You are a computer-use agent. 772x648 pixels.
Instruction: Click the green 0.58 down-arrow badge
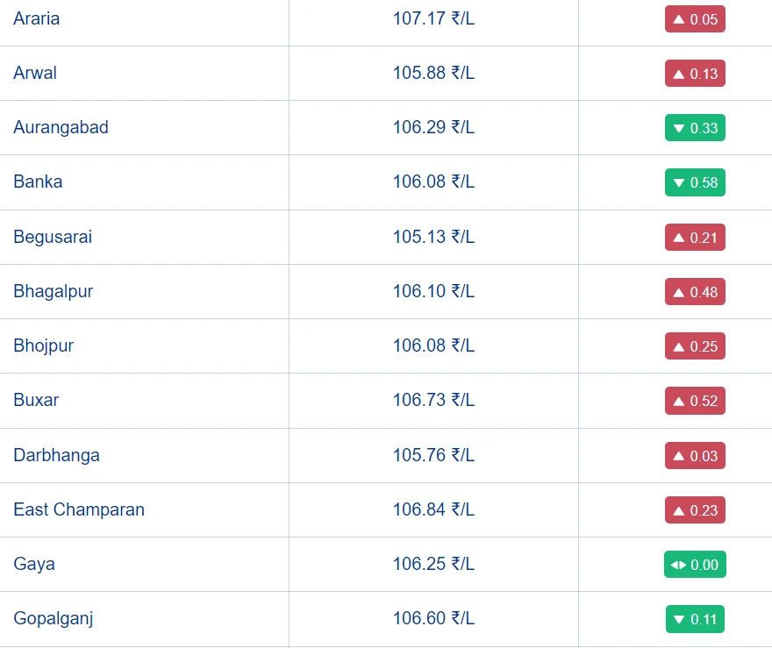coord(695,182)
